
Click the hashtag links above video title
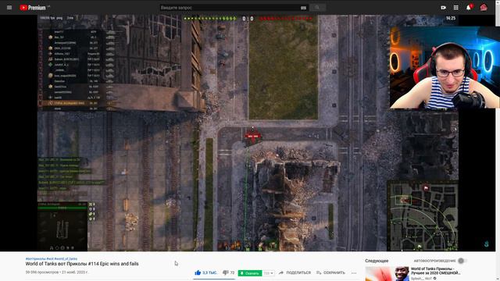coord(52,258)
